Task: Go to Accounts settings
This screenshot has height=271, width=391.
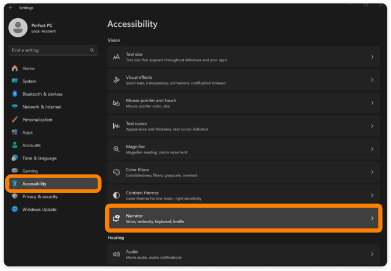Action: pos(53,145)
